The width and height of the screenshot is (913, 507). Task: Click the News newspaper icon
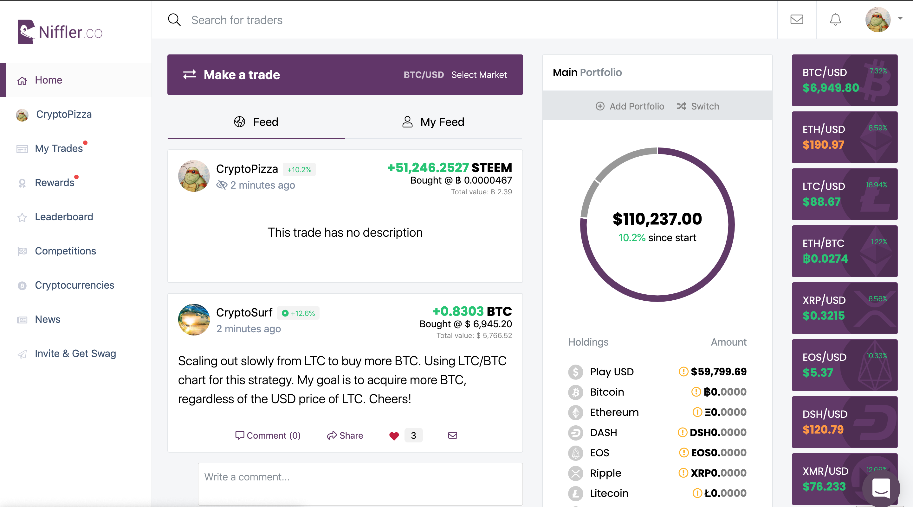tap(22, 320)
